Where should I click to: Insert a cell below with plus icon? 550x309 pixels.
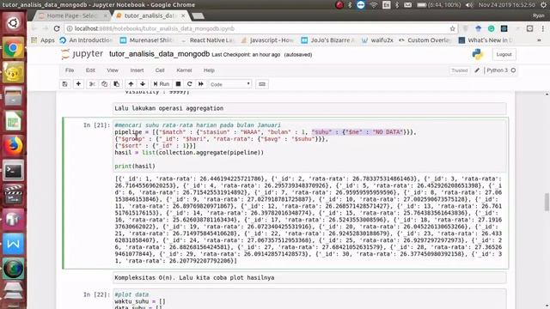(78, 84)
